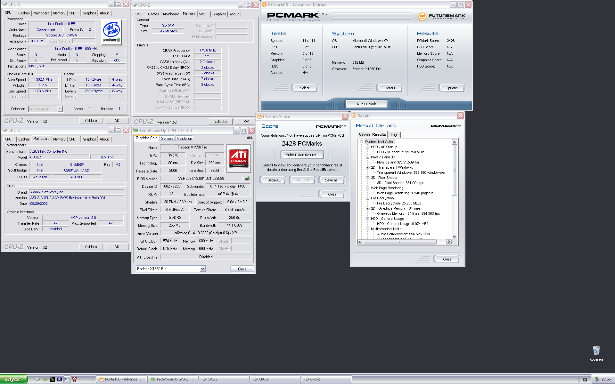Click the Result dialog title bar icon

pos(354,116)
